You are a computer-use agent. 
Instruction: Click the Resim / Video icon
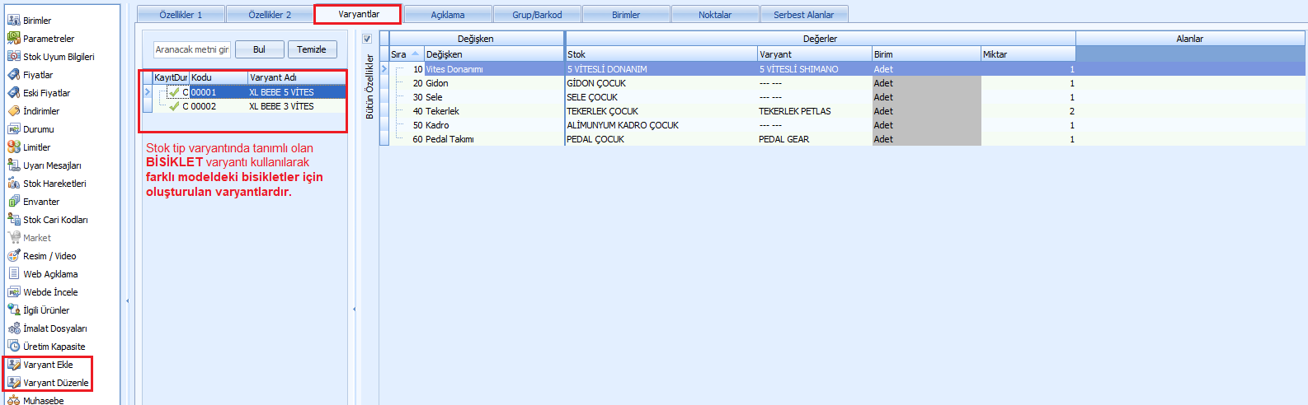(x=14, y=256)
